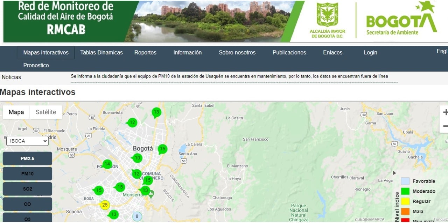Image resolution: width=448 pixels, height=223 pixels.
Task: Collapse the legend panel using arrow
Action: [394, 173]
